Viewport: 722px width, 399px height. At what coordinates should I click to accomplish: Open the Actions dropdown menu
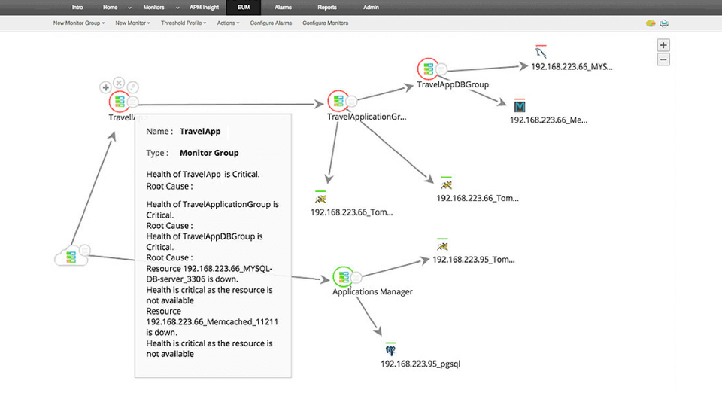pyautogui.click(x=228, y=23)
